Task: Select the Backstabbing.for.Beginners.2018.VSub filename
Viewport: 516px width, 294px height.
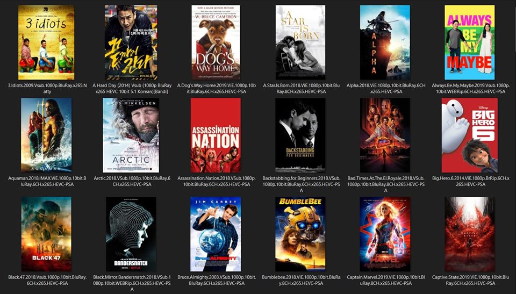Action: click(x=301, y=184)
